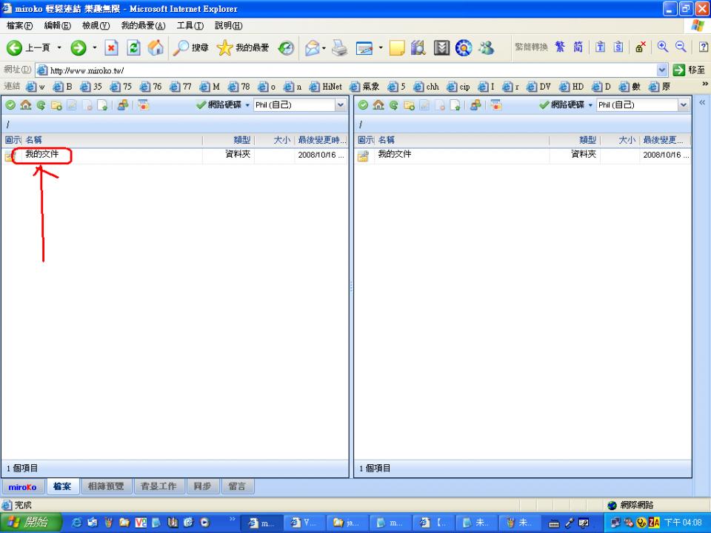The image size is (711, 533).
Task: Open sharing users icon in right pane
Action: pyautogui.click(x=475, y=105)
